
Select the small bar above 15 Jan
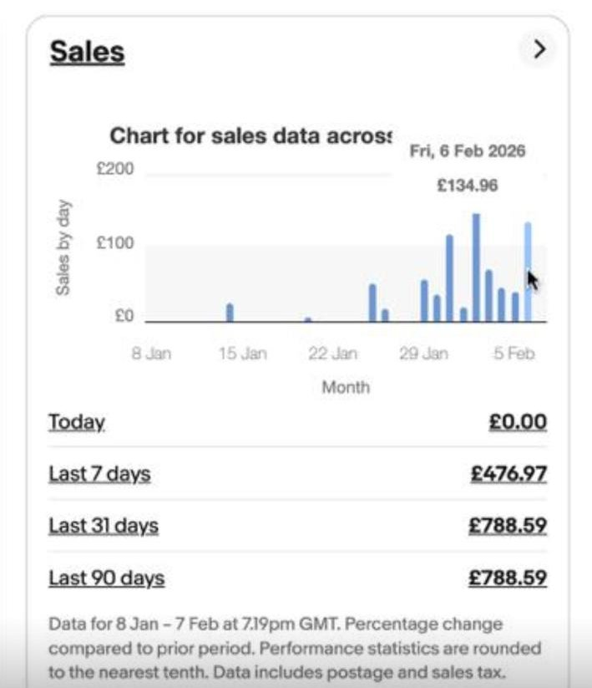(231, 311)
